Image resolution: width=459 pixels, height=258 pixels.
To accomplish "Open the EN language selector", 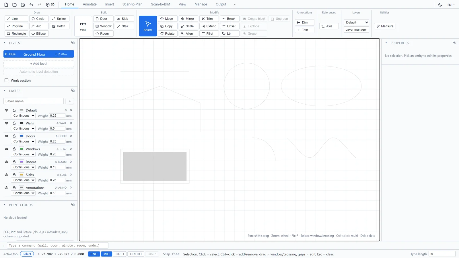I will 451,5.
